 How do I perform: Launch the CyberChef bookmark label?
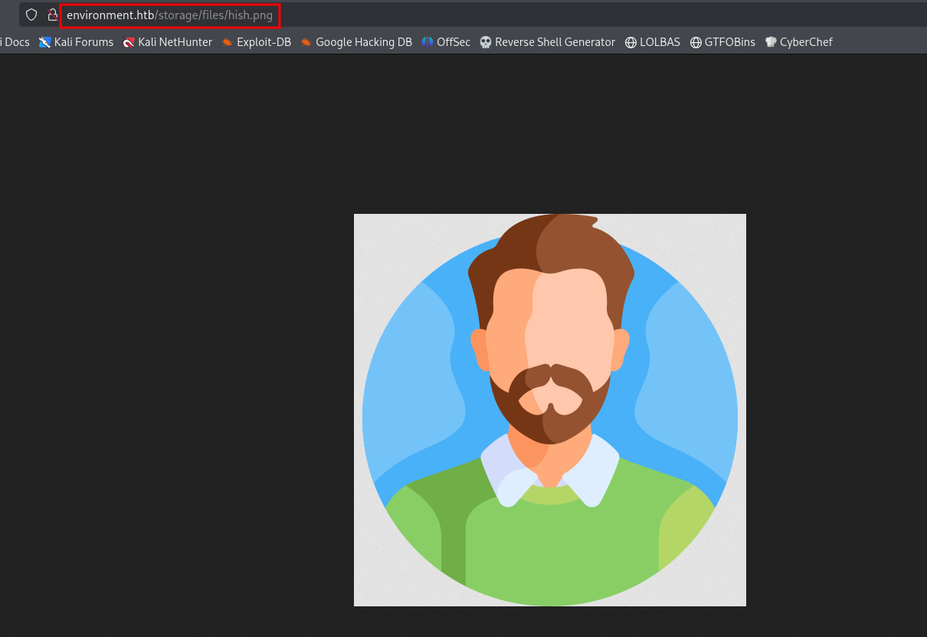pyautogui.click(x=806, y=42)
